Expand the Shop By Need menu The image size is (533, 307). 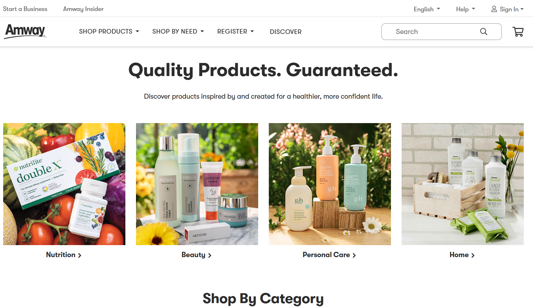pos(178,31)
